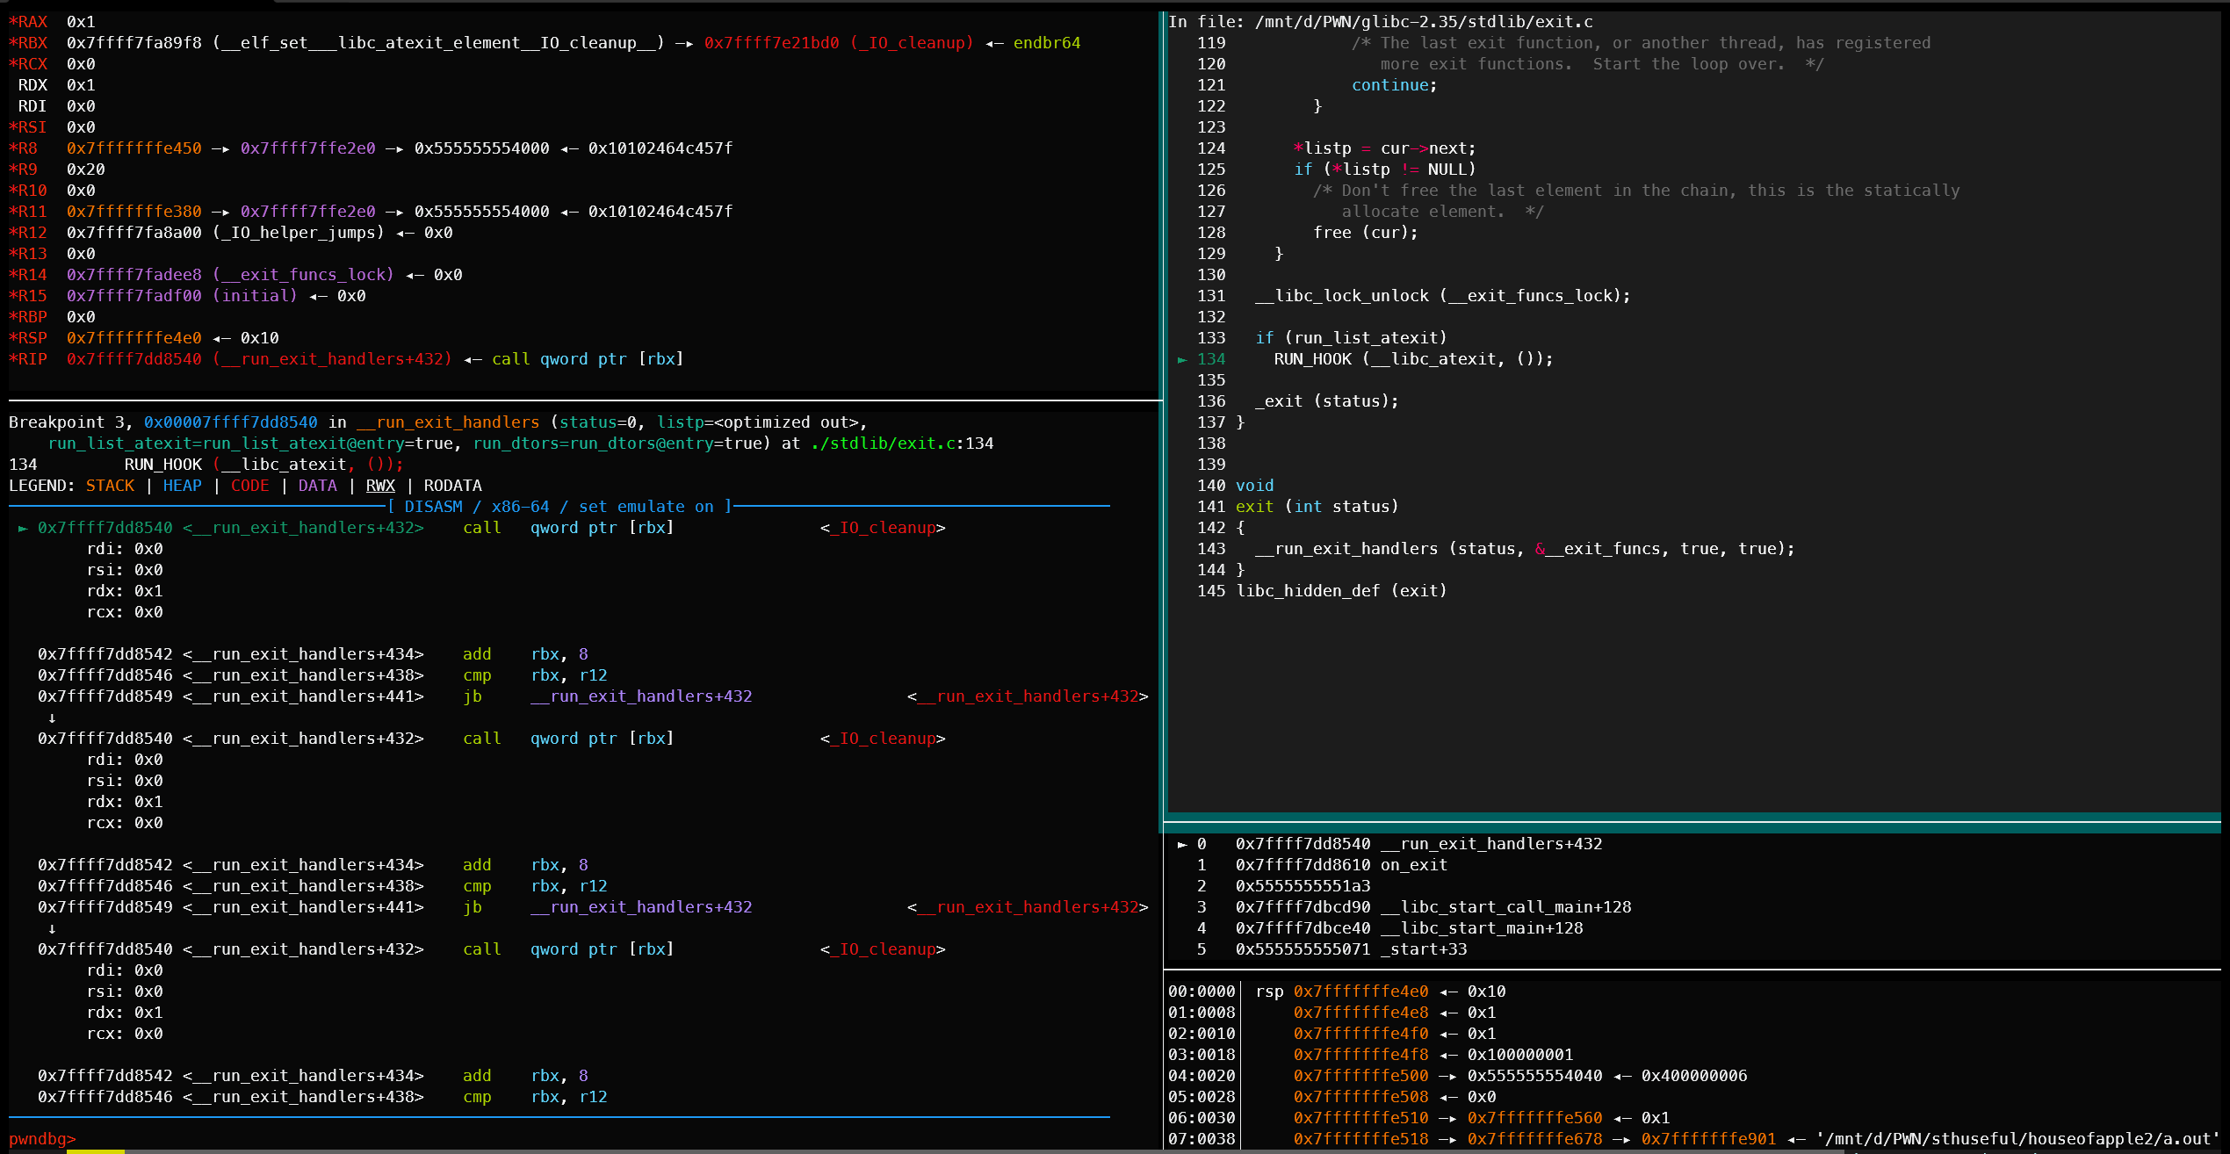Click the _IO_cleanup symbol in the disassembly

[x=881, y=527]
